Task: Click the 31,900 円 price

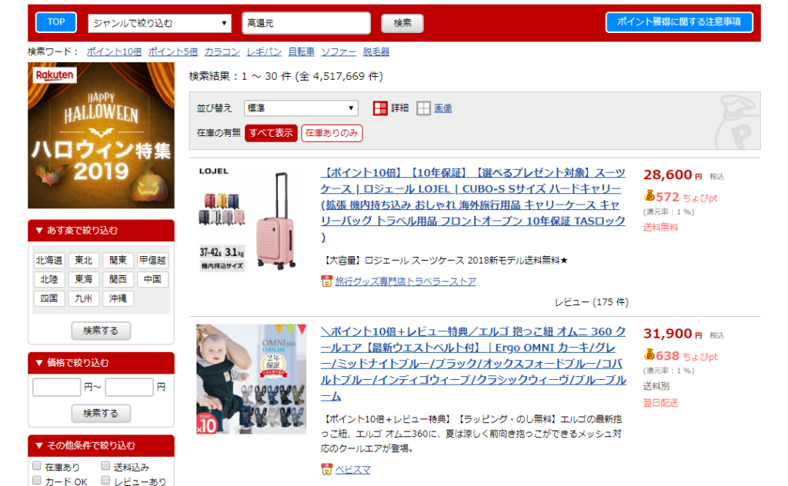Action: 673,334
